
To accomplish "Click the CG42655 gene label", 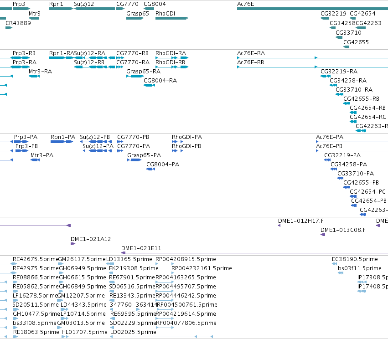I will click(356, 42).
